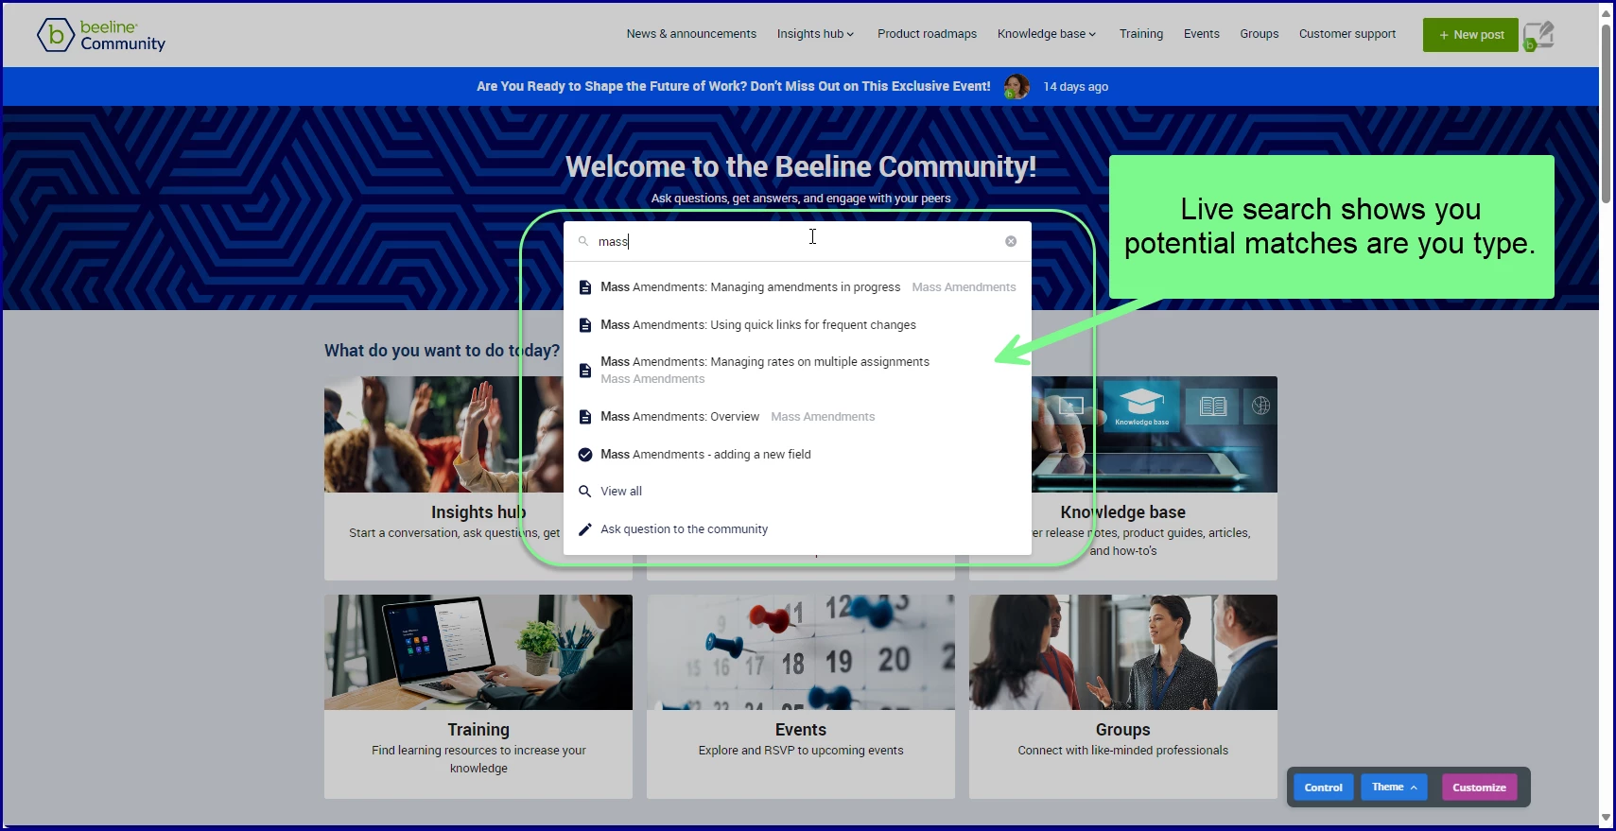Click the Training card title
This screenshot has width=1616, height=831.
[478, 730]
